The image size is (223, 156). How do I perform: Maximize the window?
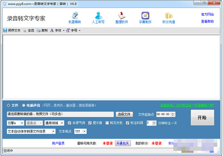[x=204, y=3]
